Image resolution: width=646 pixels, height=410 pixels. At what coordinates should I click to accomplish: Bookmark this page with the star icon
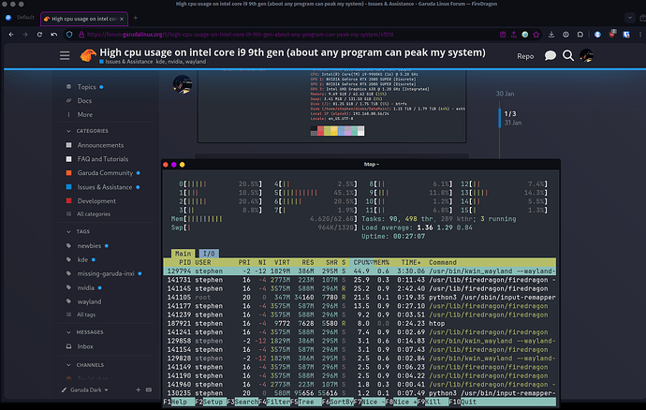click(x=536, y=35)
